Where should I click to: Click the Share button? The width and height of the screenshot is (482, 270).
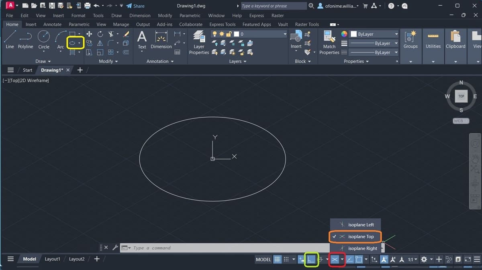(x=135, y=6)
